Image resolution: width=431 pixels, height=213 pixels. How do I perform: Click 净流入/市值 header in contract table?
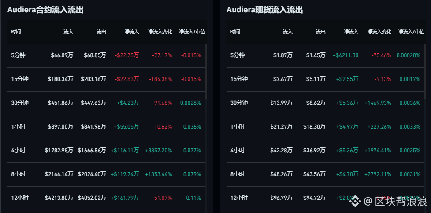pyautogui.click(x=192, y=32)
